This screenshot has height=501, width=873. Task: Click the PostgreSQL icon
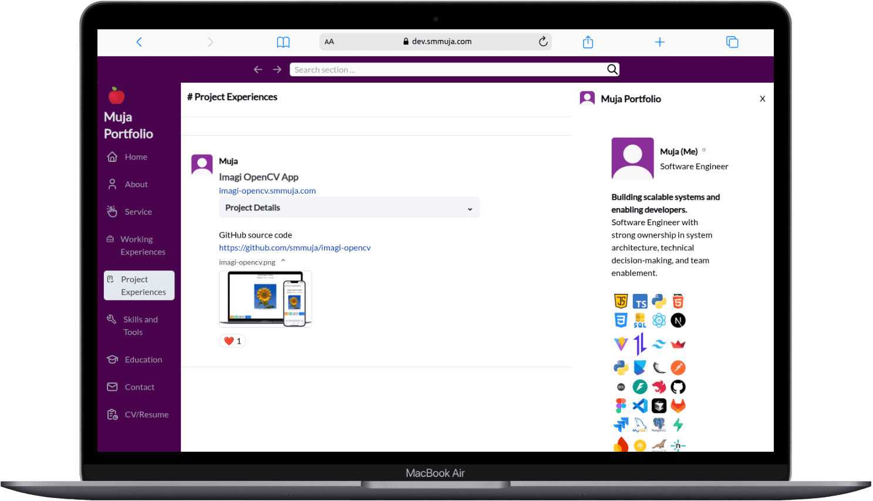(x=659, y=424)
